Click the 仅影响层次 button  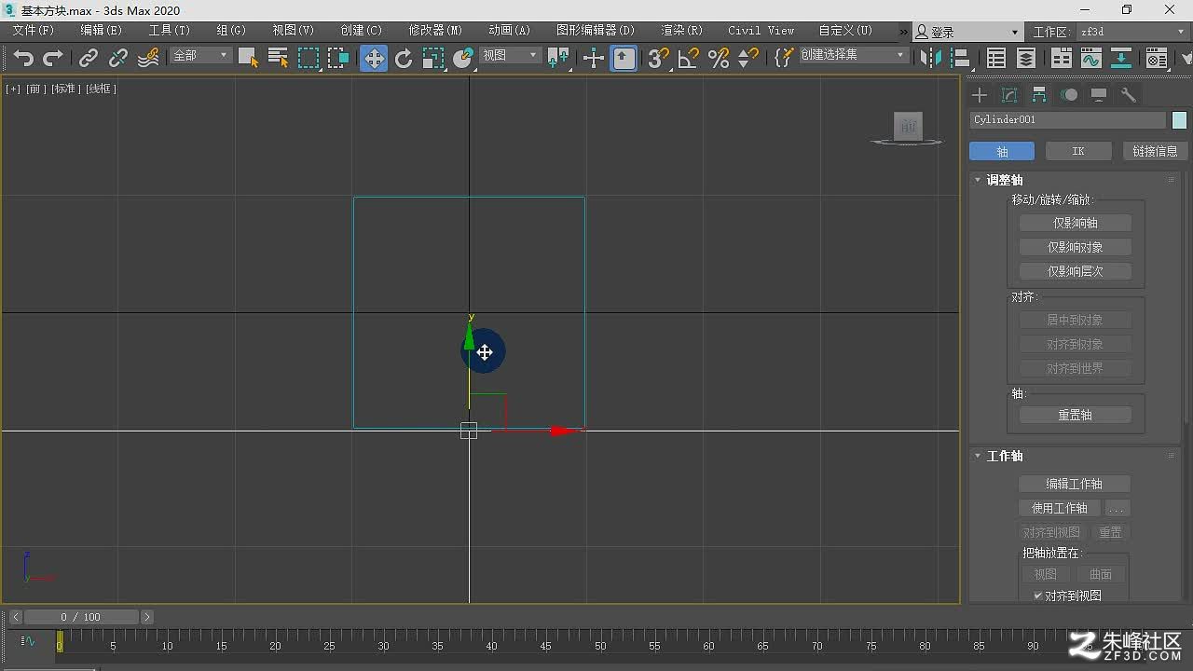[1076, 271]
